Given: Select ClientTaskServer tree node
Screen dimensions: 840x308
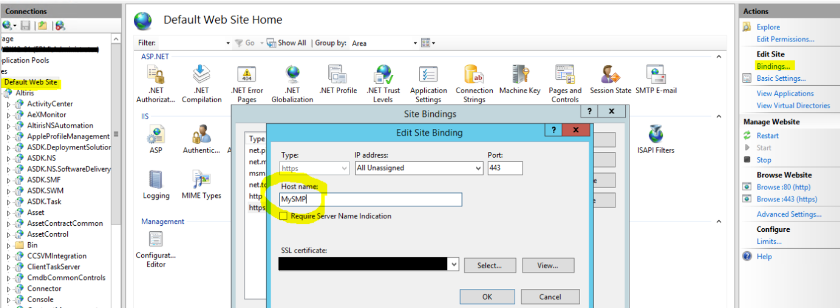Looking at the screenshot, I should 53,267.
